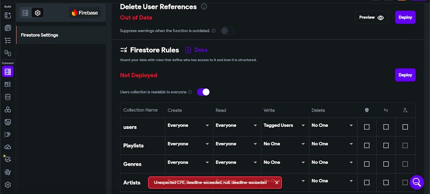Image resolution: width=430 pixels, height=194 pixels.
Task: Open the Firestore Rules Docs link
Action: [197, 50]
